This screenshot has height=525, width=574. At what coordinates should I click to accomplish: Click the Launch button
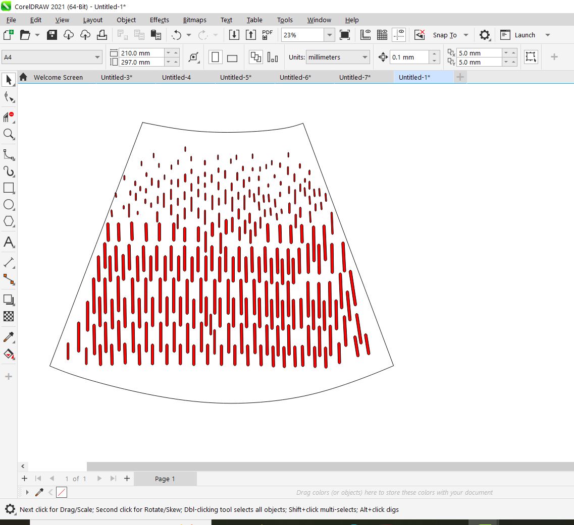525,35
